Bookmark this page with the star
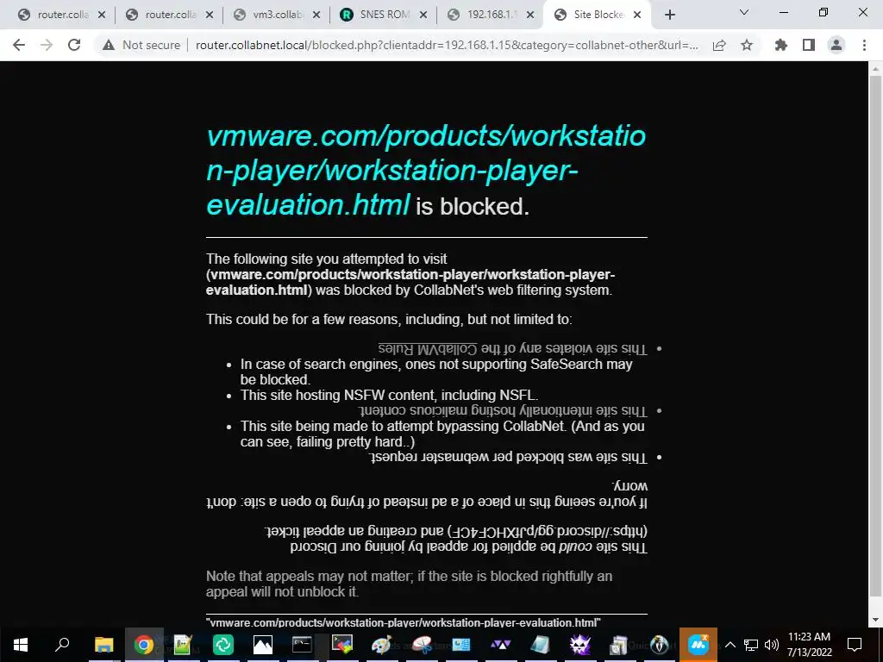Image resolution: width=883 pixels, height=662 pixels. [747, 45]
